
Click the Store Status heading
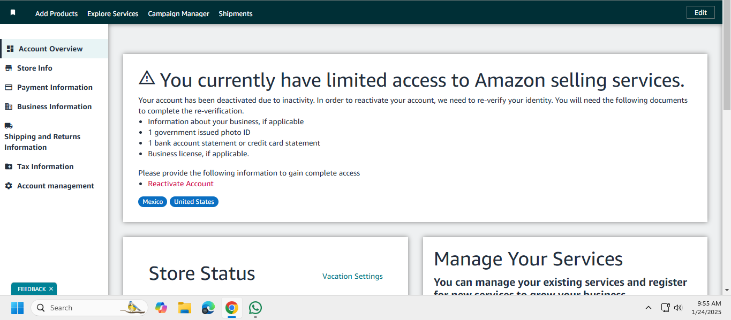(x=202, y=273)
